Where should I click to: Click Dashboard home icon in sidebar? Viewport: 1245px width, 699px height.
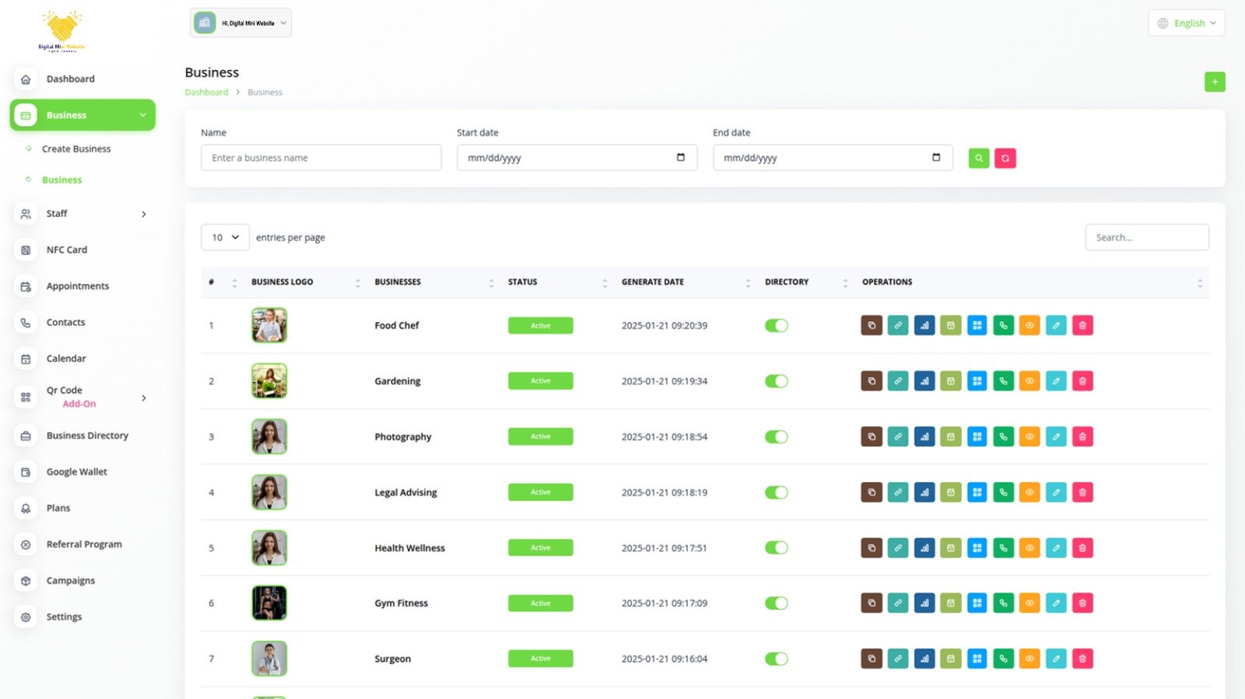(26, 79)
